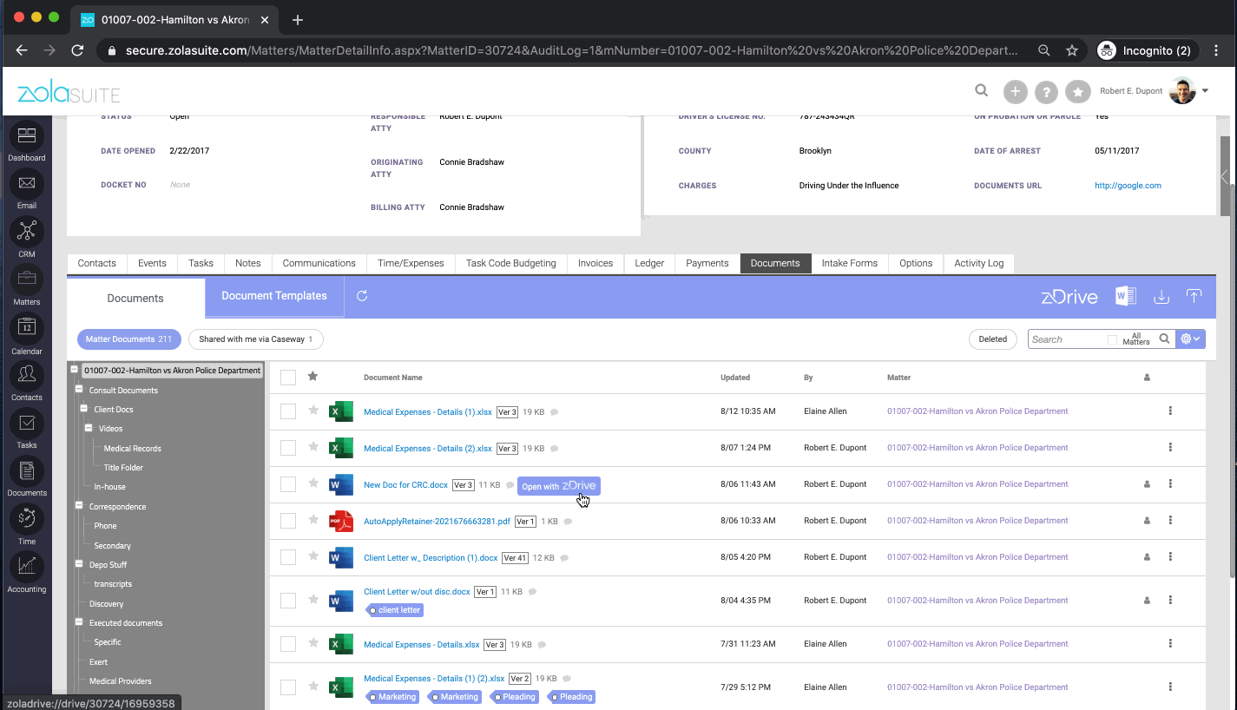This screenshot has height=710, width=1237.
Task: Open a new browser tab
Action: pyautogui.click(x=298, y=19)
